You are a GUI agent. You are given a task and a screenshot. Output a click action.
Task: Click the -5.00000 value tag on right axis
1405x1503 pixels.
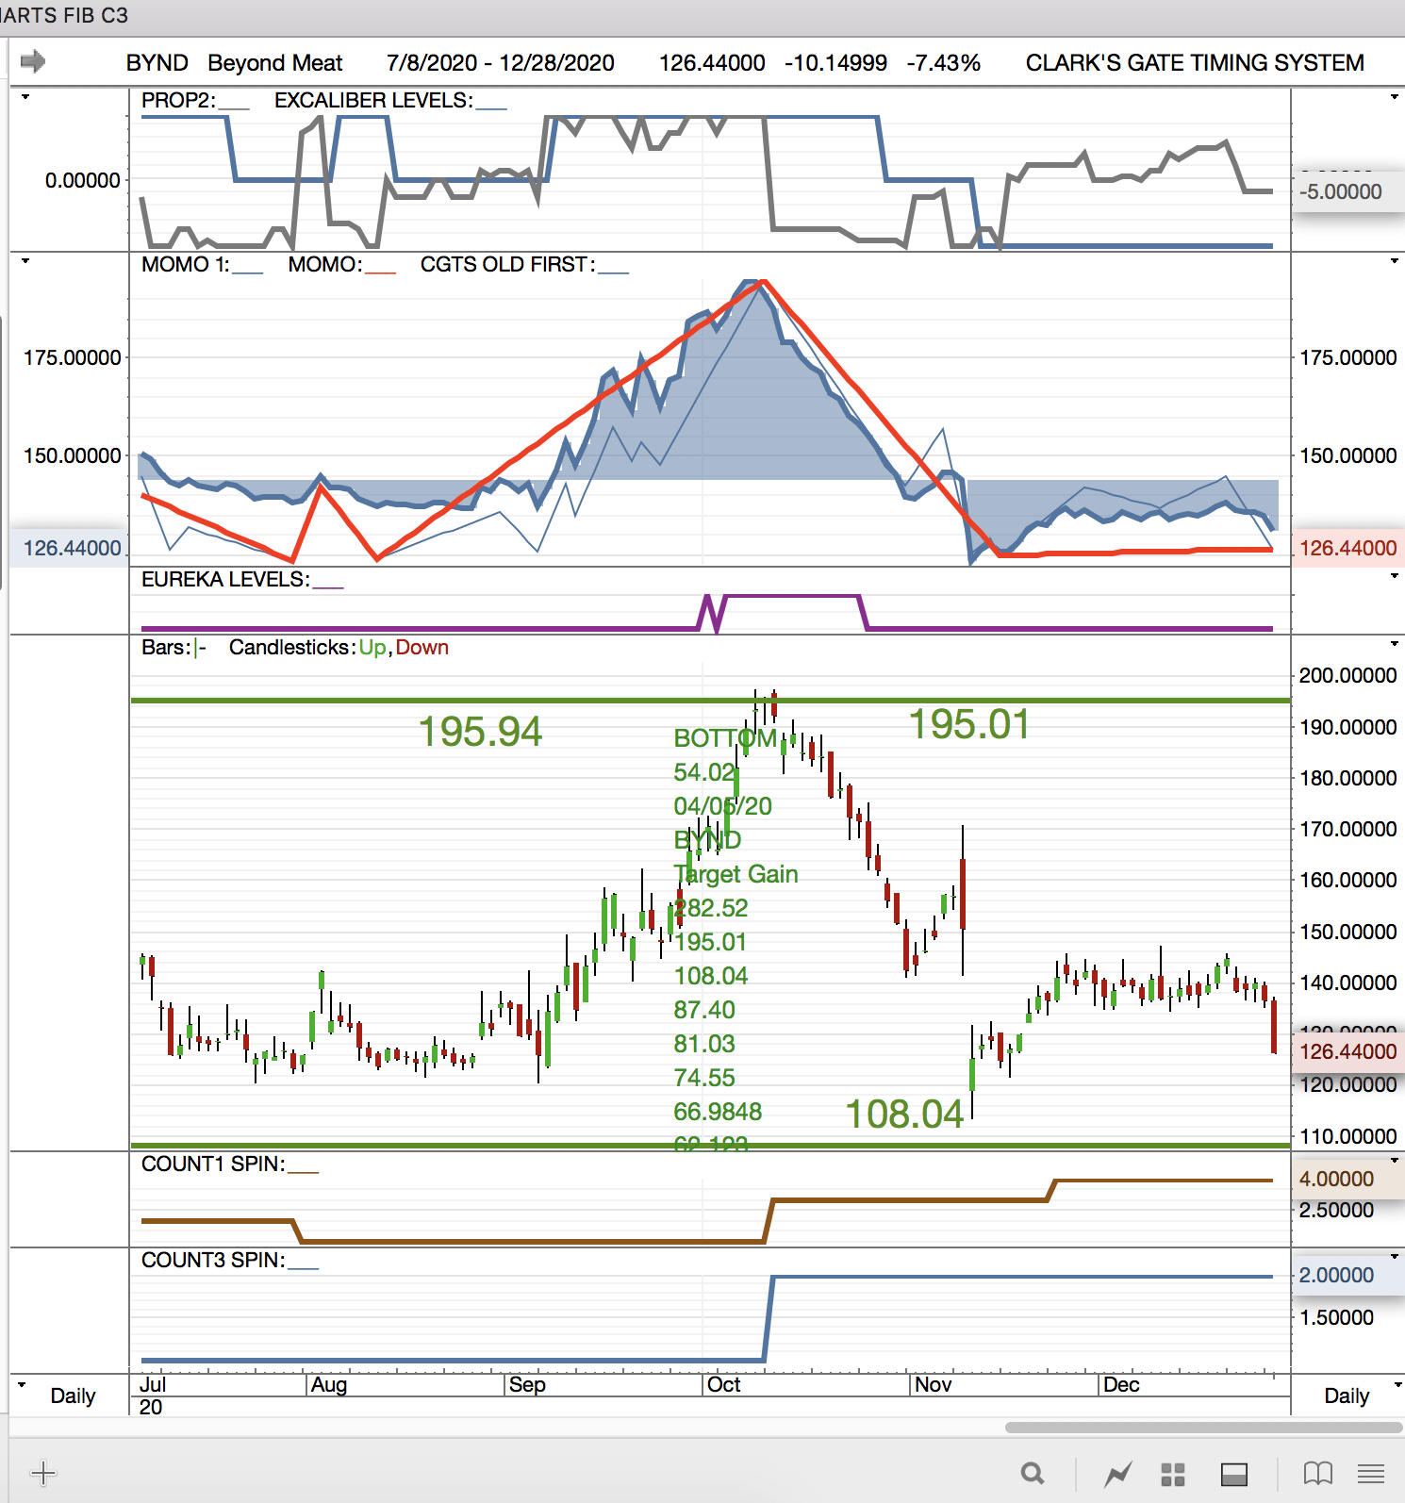click(1348, 191)
